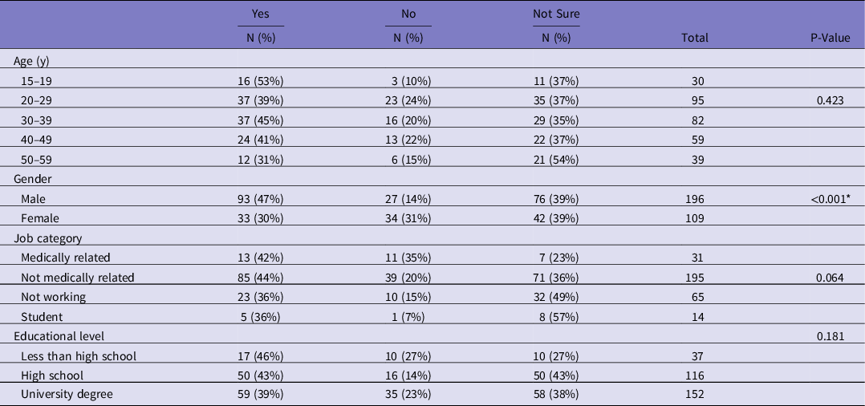Click the total value 196
The height and width of the screenshot is (406, 865).
pos(693,198)
